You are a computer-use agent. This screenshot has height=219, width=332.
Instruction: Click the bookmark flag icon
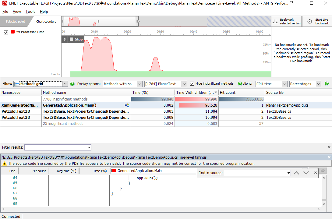(275, 21)
